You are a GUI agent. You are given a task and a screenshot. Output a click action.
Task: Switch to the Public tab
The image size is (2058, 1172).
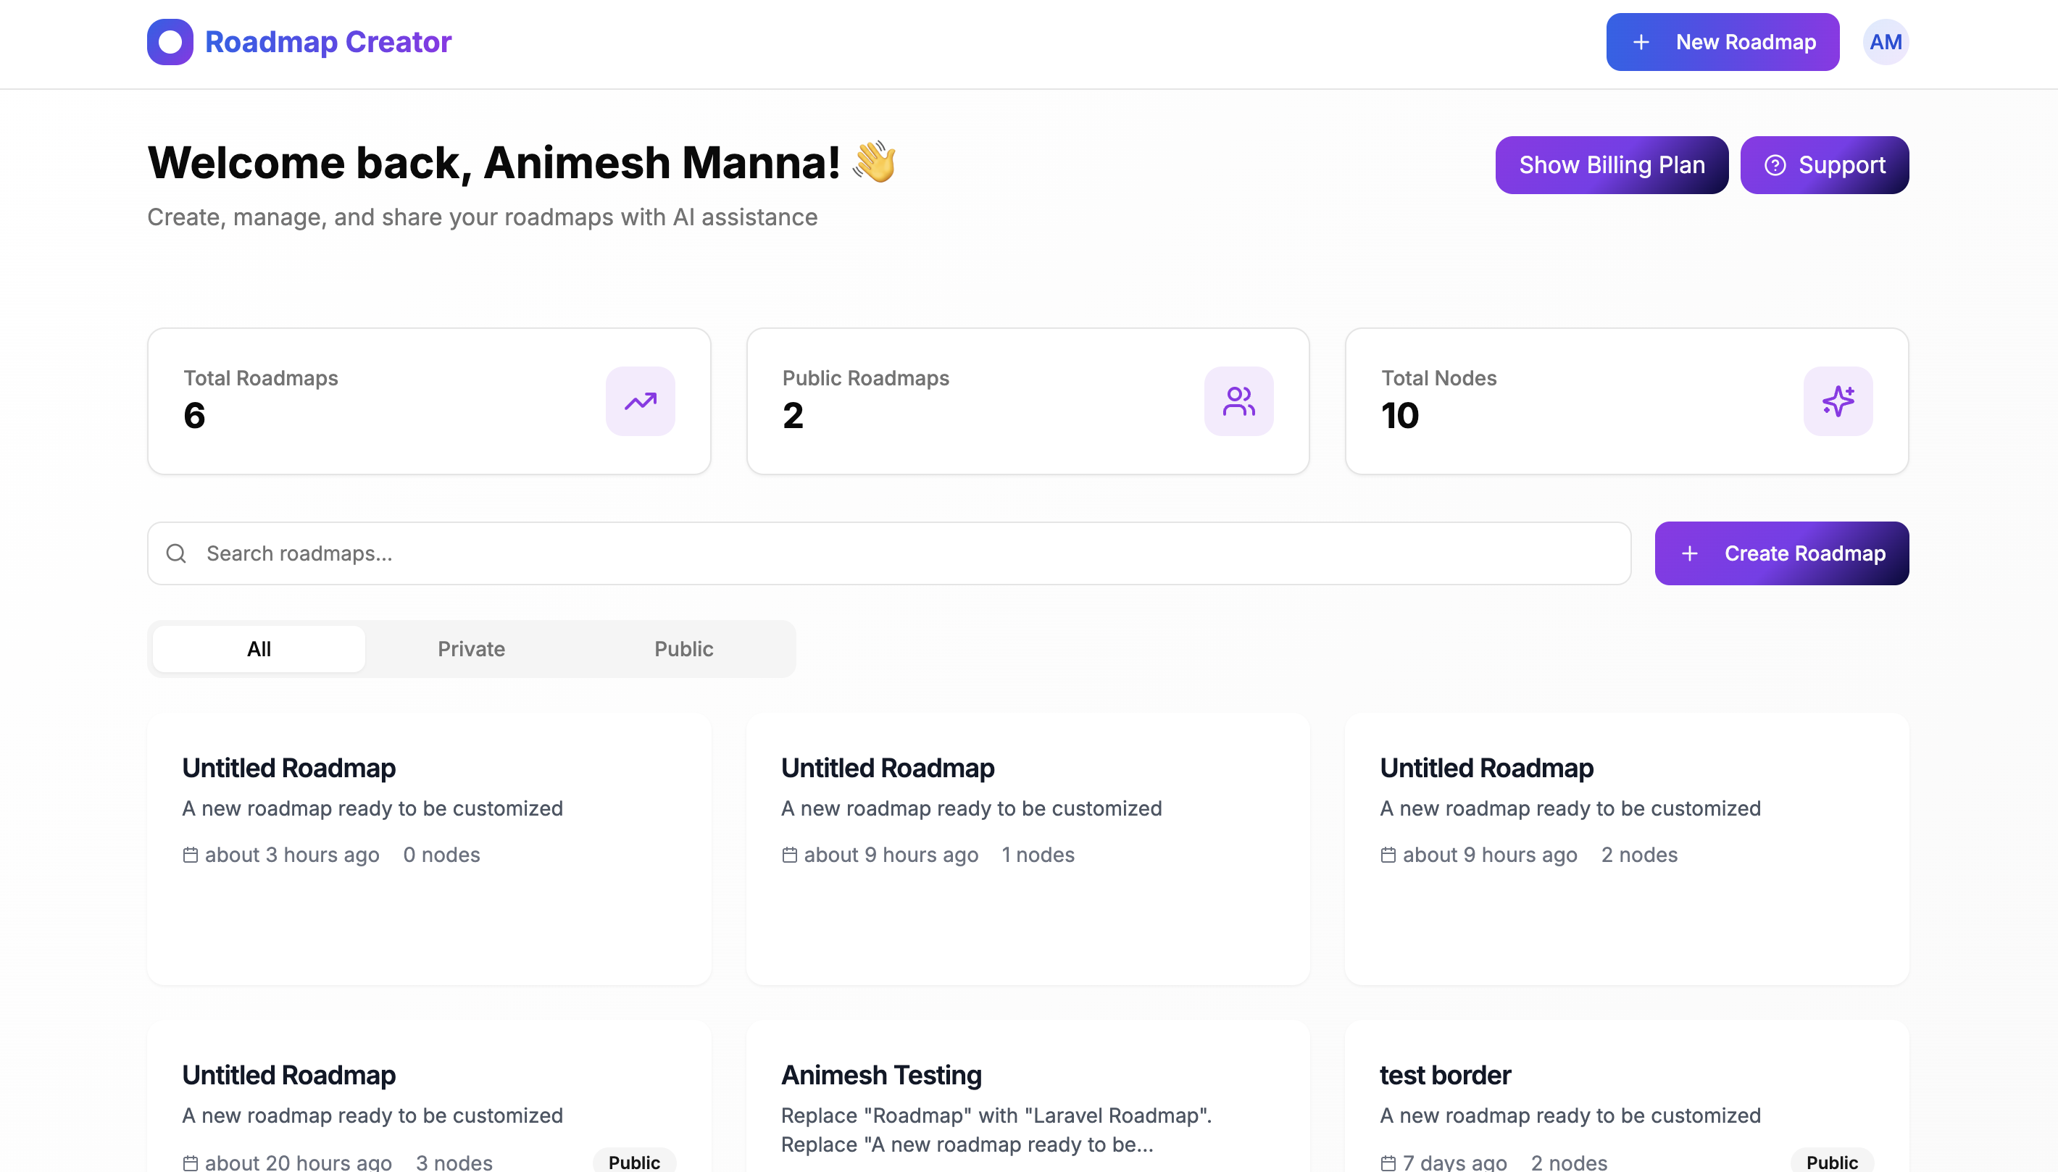pyautogui.click(x=683, y=649)
